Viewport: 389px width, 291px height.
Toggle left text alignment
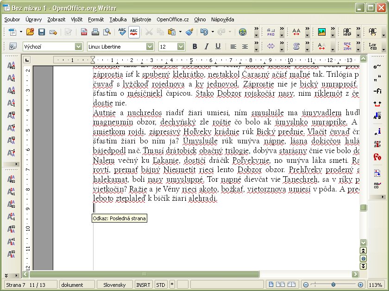coord(233,46)
